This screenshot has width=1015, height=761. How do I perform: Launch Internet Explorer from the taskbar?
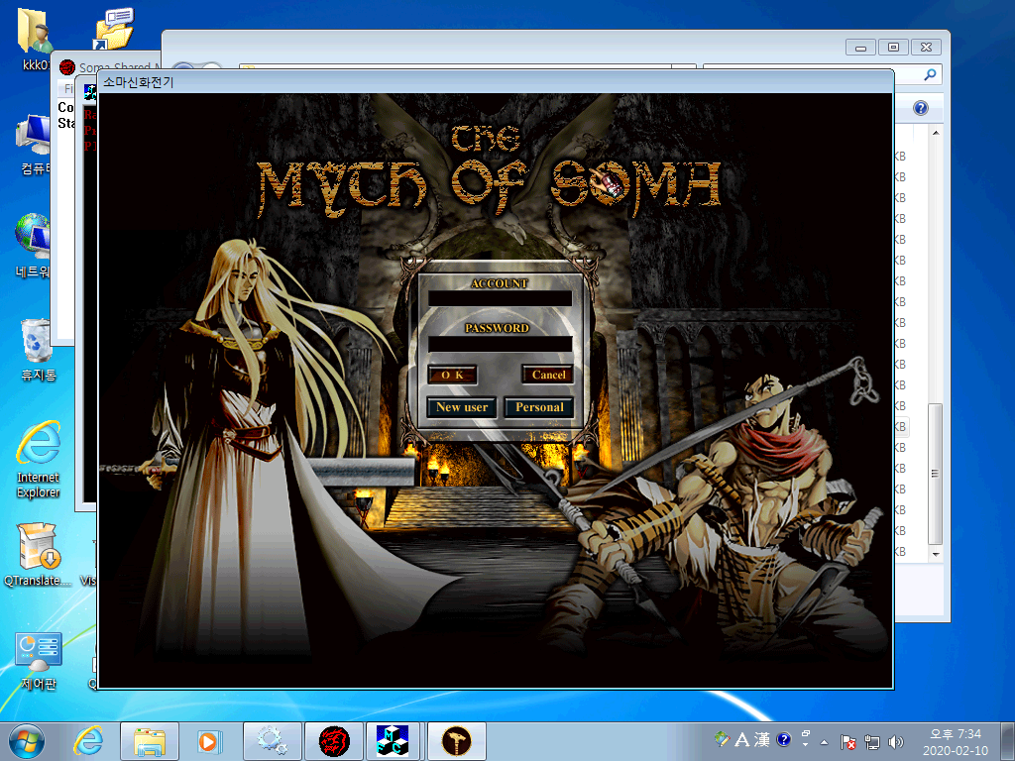(89, 740)
